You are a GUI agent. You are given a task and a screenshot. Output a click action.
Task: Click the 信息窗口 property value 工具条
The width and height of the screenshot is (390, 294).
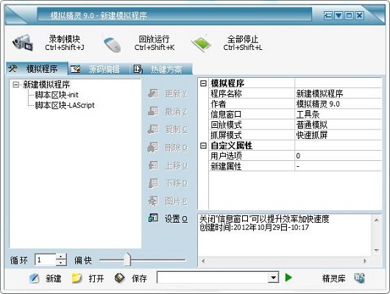point(308,115)
